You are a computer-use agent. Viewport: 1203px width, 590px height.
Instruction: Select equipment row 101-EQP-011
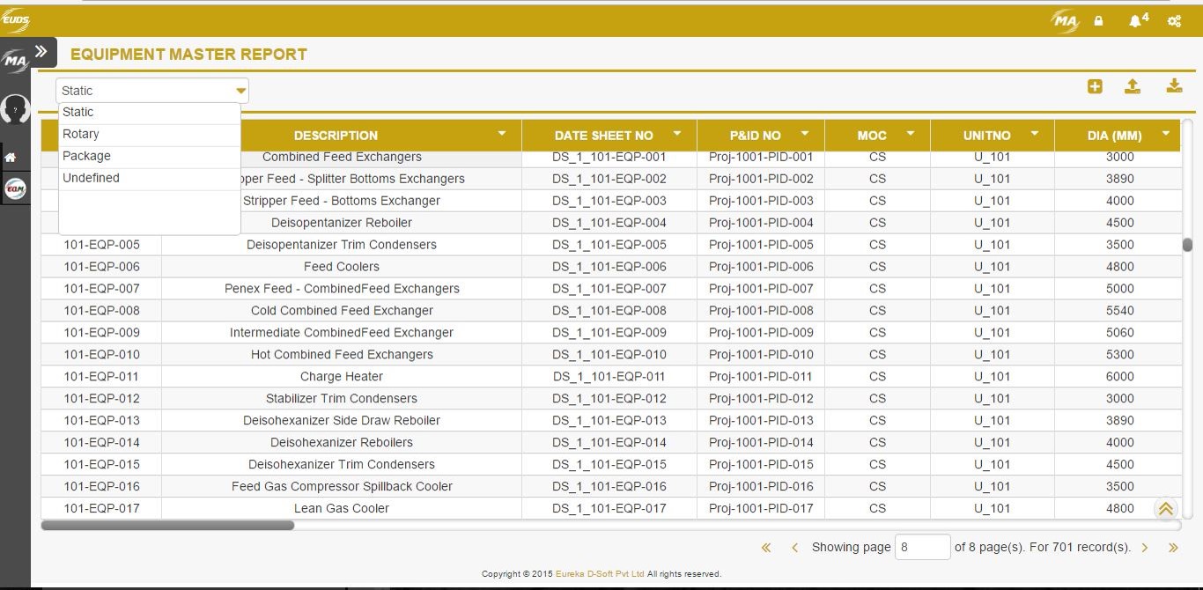tap(611, 377)
